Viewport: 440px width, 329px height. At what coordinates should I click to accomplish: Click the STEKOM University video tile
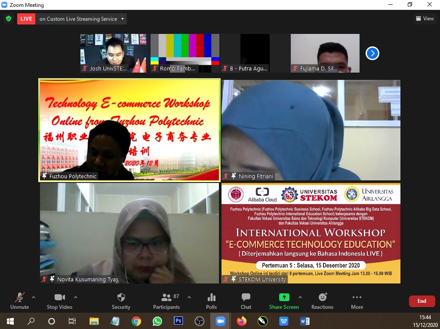[x=311, y=233]
